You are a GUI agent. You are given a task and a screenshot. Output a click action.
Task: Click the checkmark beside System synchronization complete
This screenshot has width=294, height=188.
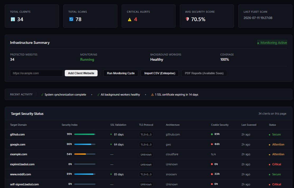pyautogui.click(x=42, y=95)
